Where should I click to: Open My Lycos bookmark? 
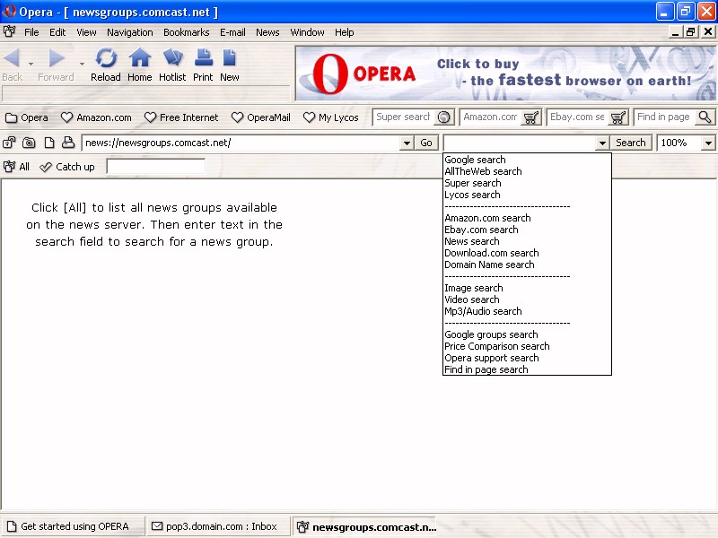click(331, 117)
